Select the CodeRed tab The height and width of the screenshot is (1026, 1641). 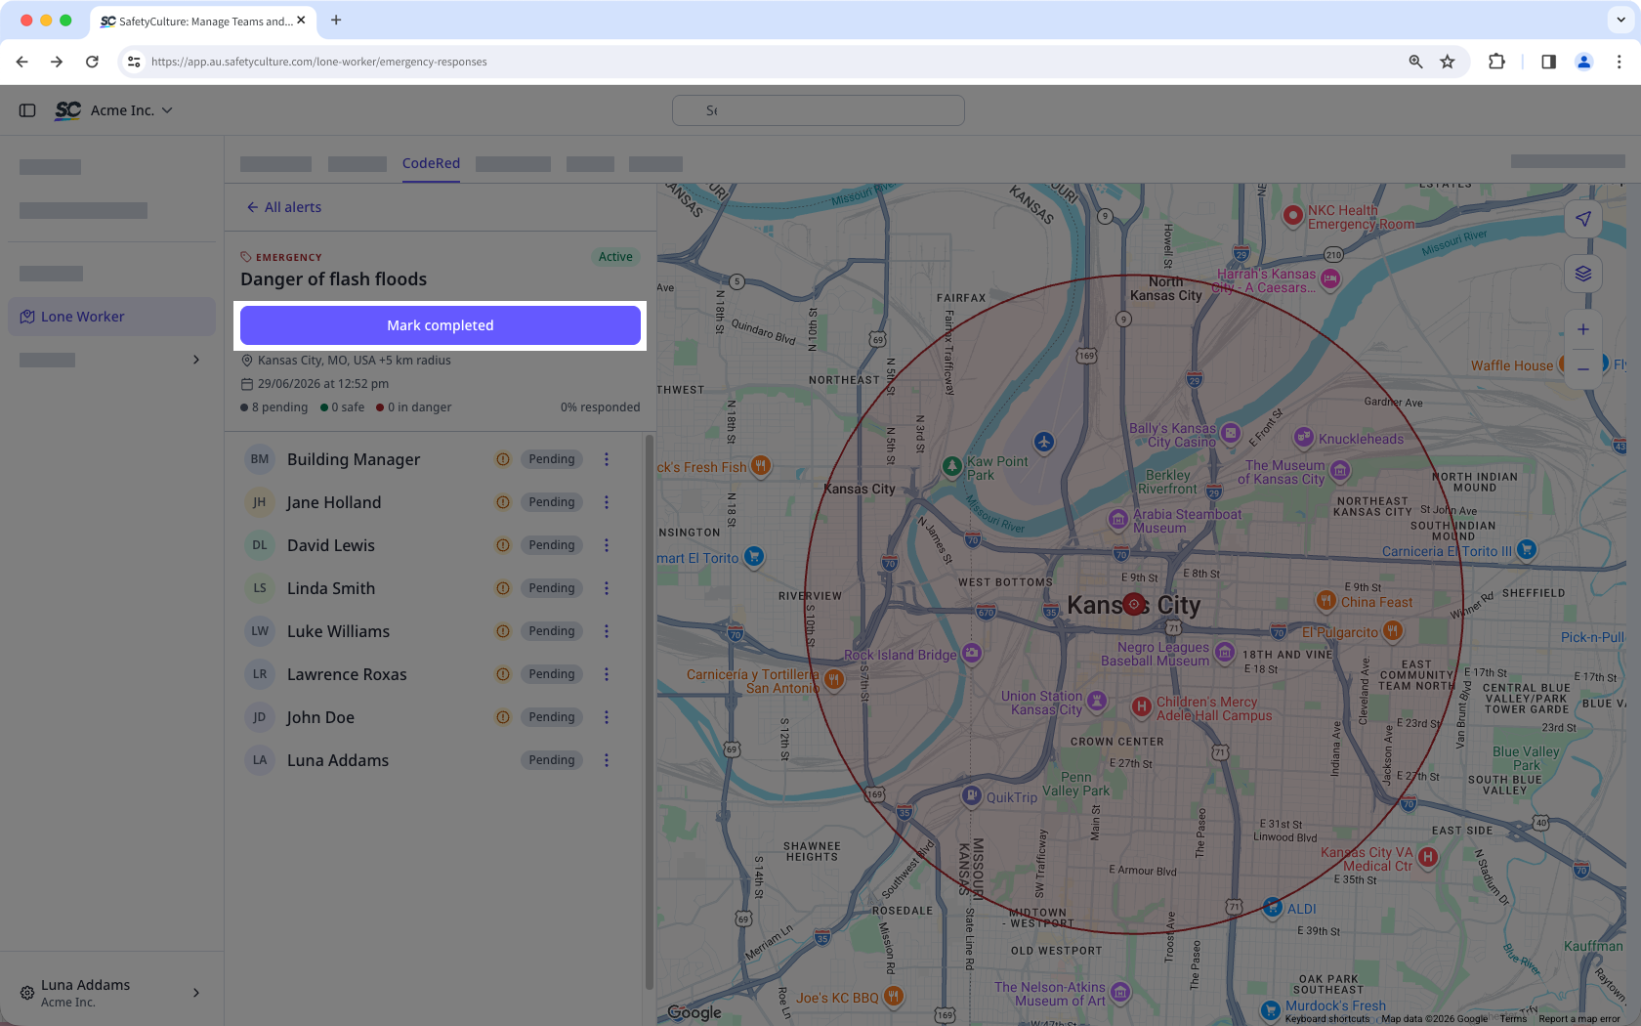point(431,163)
